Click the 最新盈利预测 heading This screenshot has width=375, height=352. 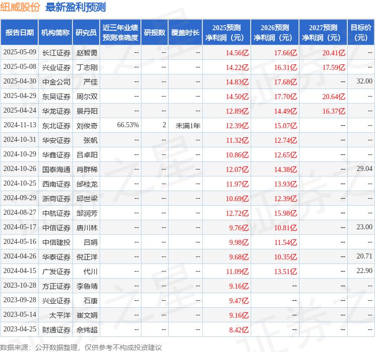tap(76, 7)
